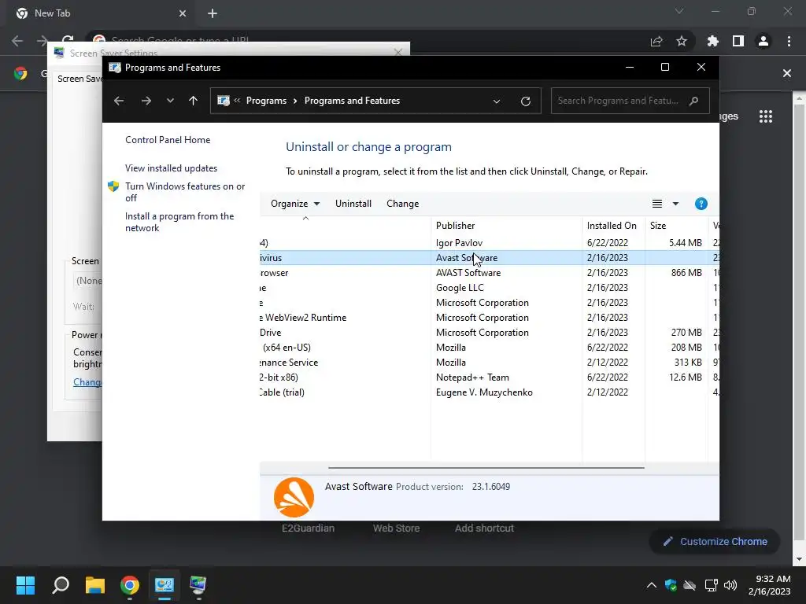This screenshot has height=604, width=806.
Task: Click the search magnifier icon
Action: (694, 101)
